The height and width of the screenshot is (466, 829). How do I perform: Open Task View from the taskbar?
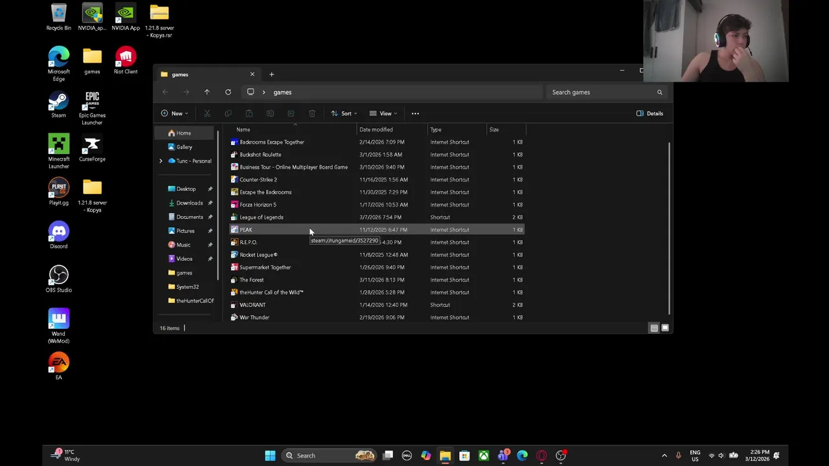click(x=387, y=456)
